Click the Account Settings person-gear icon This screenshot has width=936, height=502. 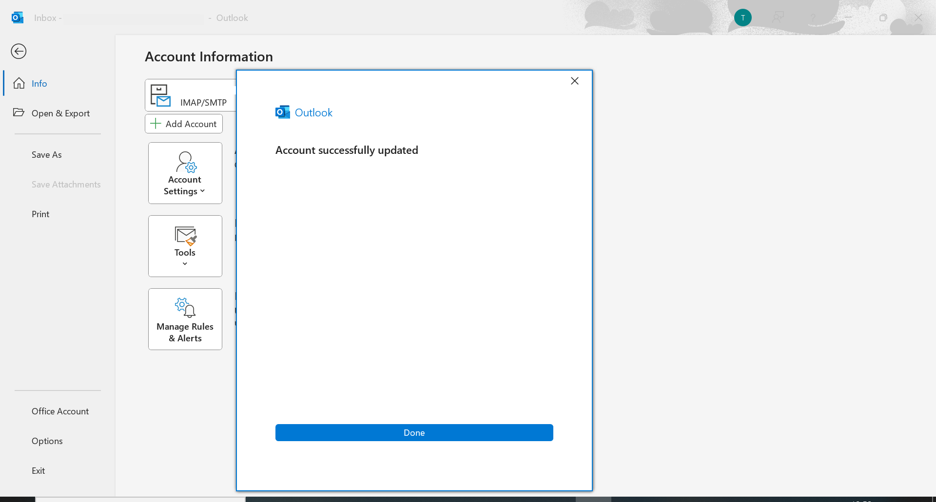tap(186, 162)
